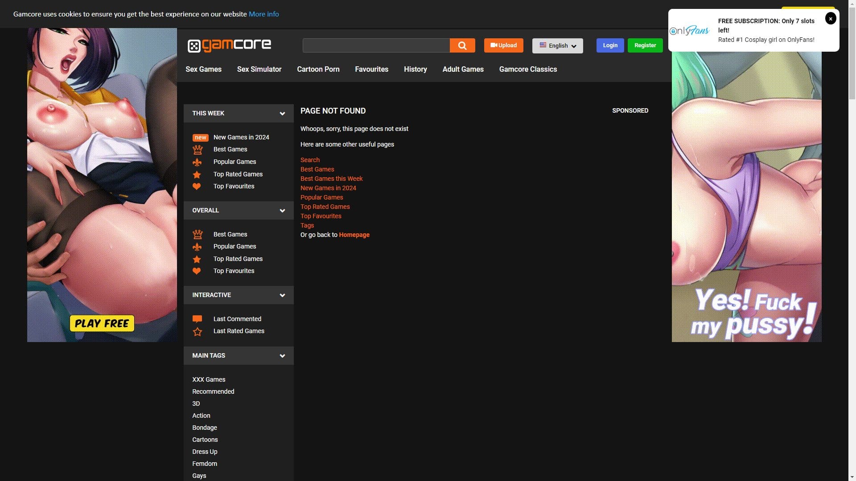Select the 'Bondage' tag

(205, 428)
